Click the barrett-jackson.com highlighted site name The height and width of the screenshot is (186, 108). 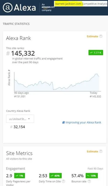point(68,4)
